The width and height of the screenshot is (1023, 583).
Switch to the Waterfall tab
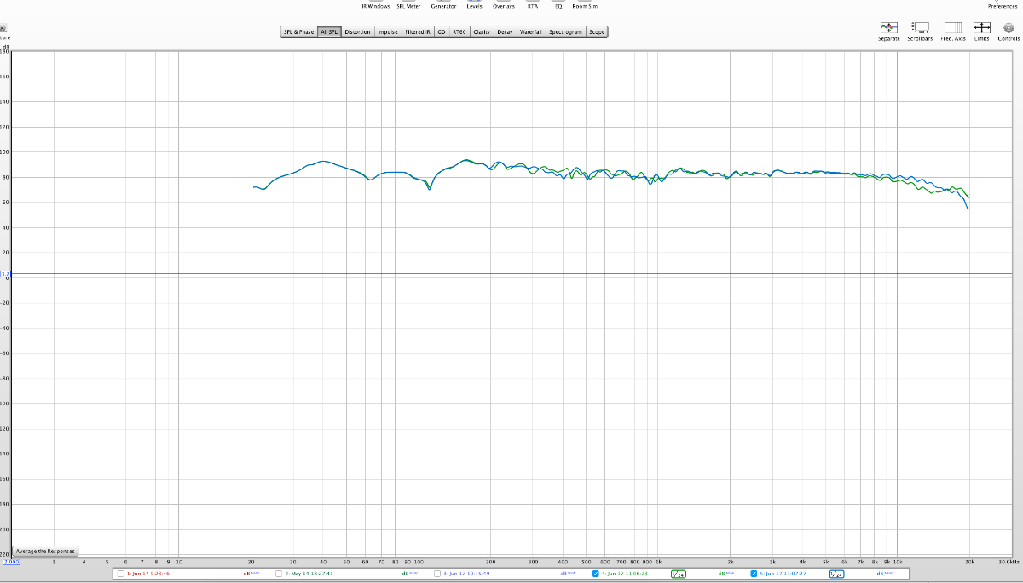[531, 32]
